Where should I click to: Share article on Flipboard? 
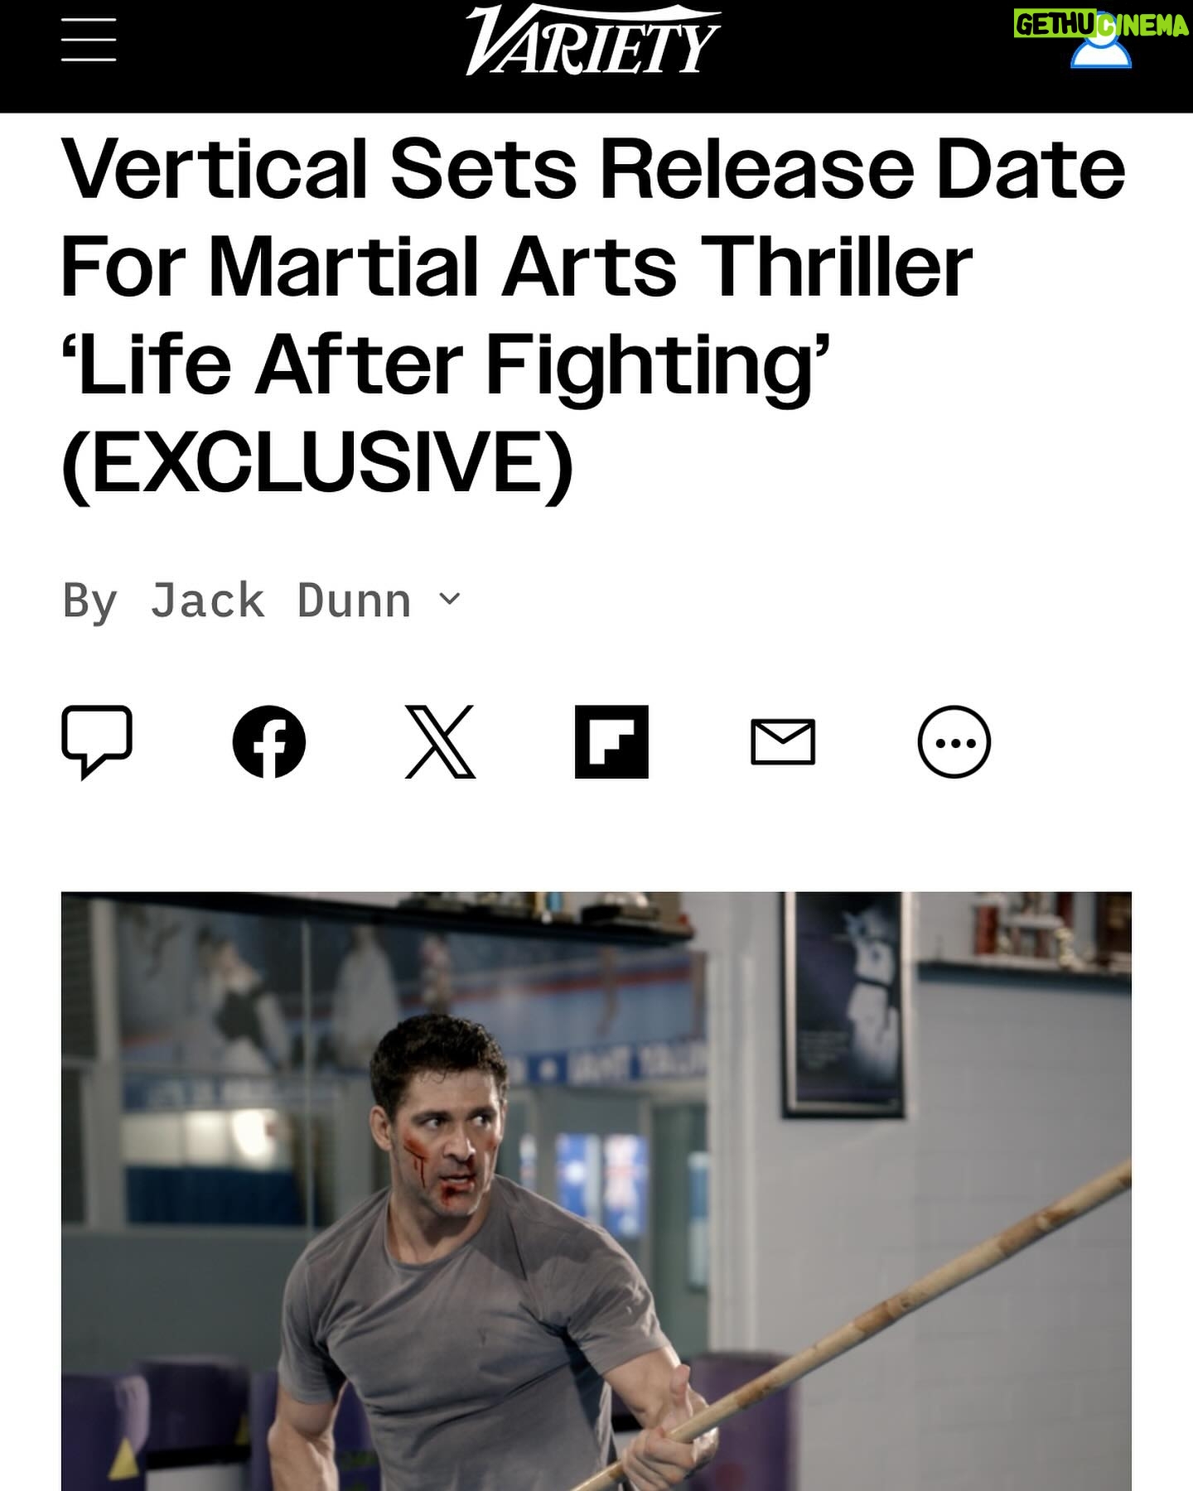tap(611, 741)
